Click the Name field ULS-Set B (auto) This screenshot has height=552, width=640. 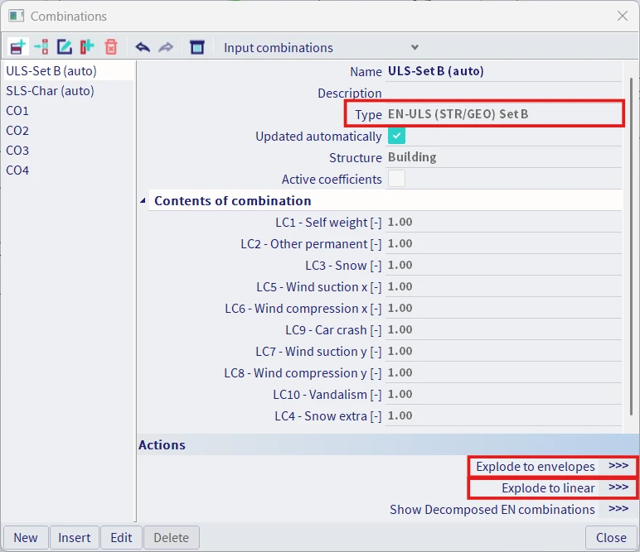tap(503, 71)
